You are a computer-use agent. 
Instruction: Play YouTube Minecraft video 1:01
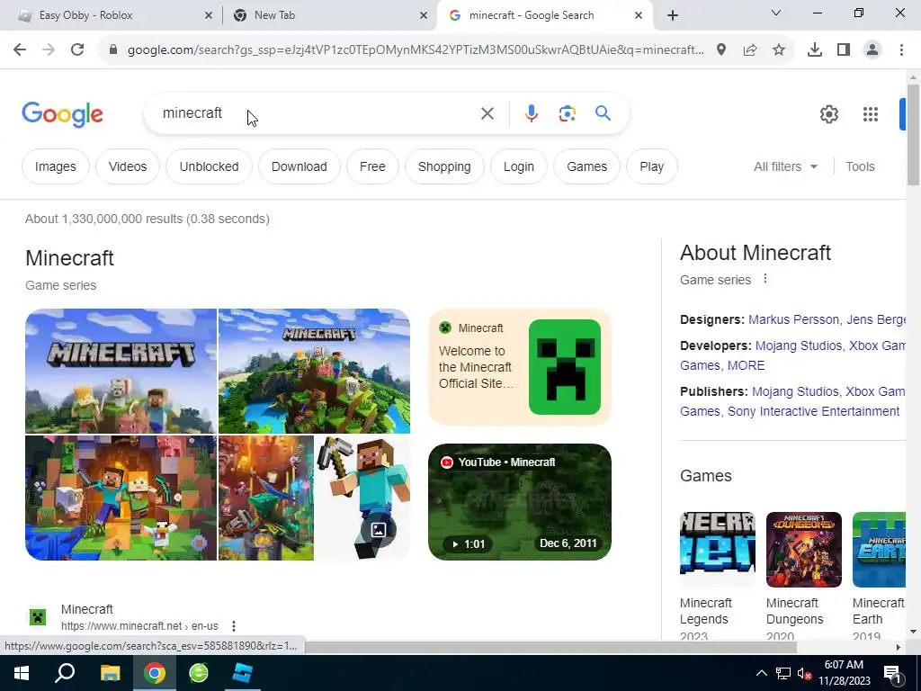click(x=520, y=502)
